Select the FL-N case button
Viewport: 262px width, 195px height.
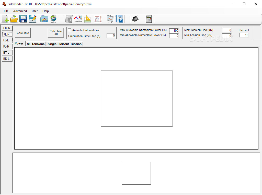click(x=7, y=34)
